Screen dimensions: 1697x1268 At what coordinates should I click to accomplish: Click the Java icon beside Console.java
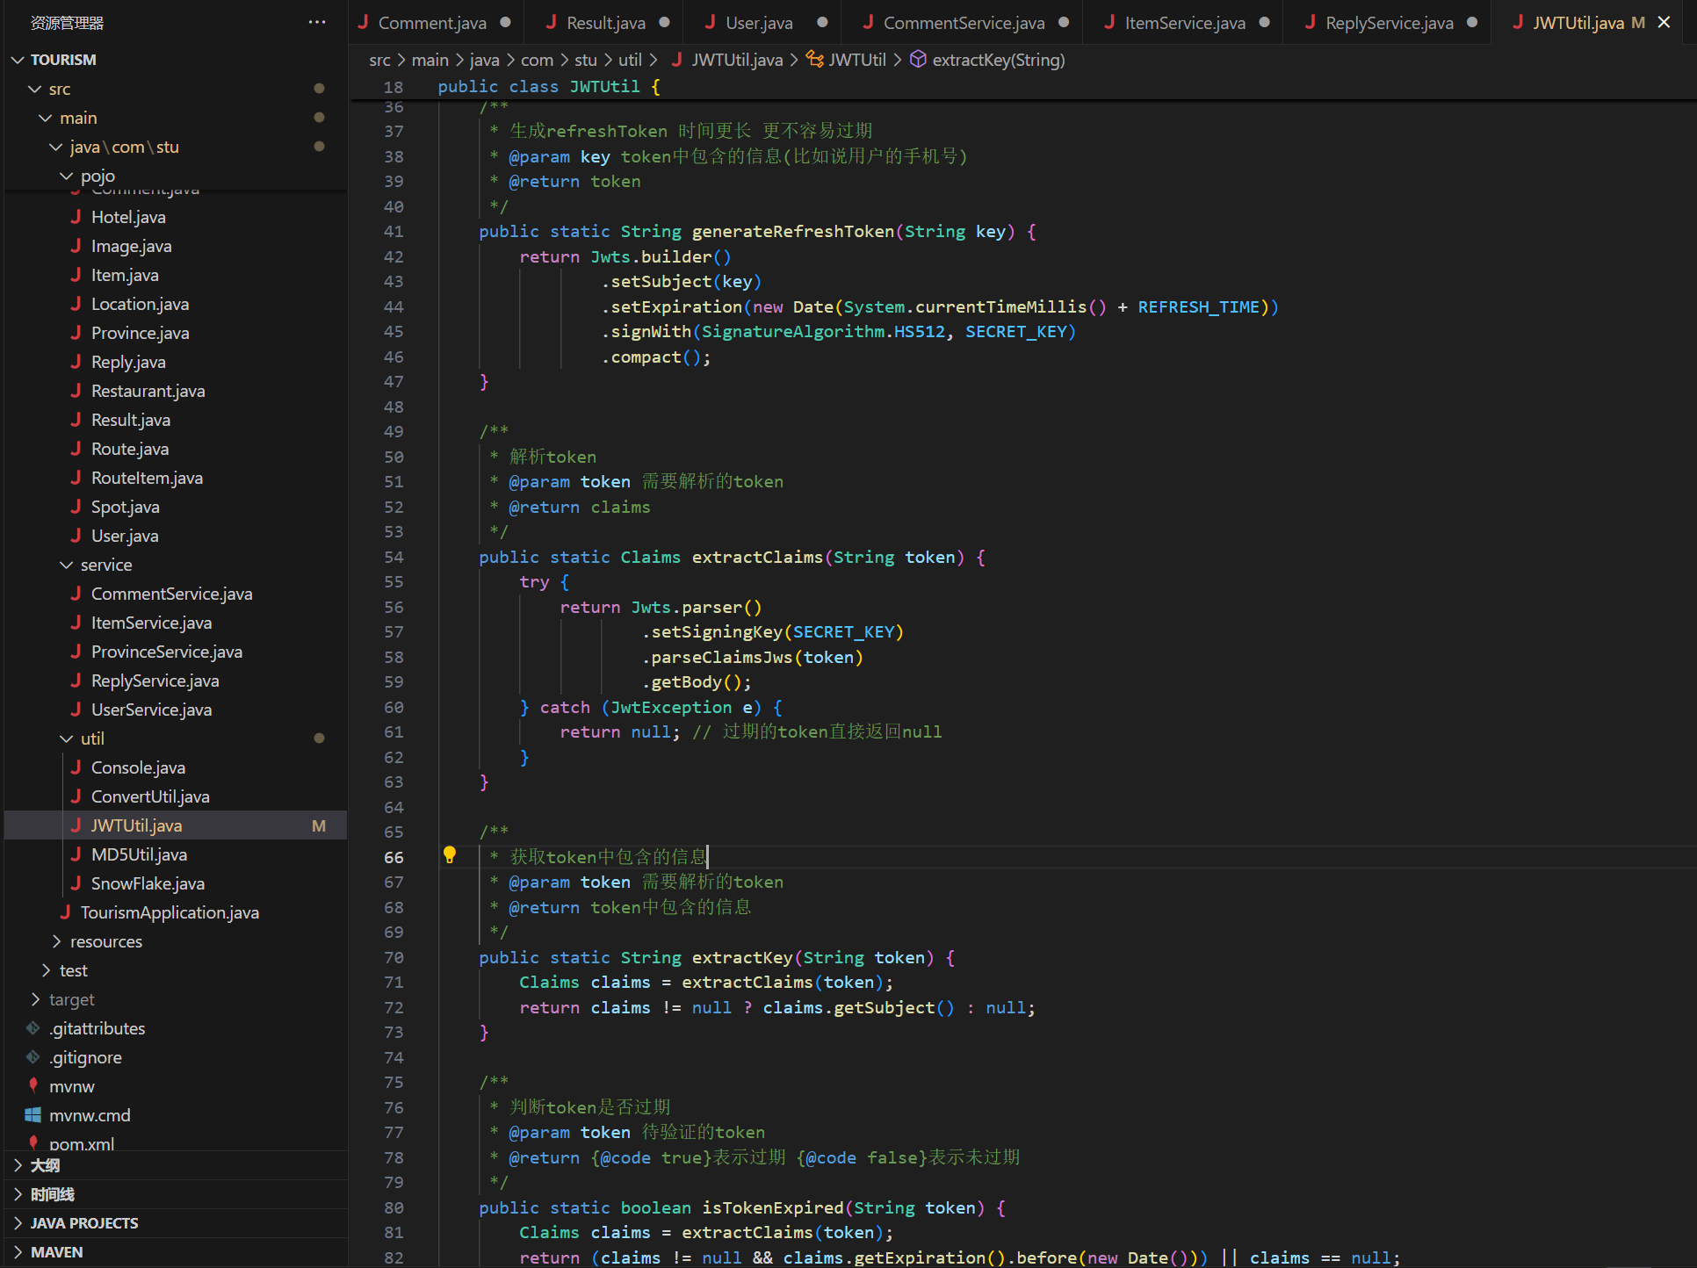click(x=76, y=767)
